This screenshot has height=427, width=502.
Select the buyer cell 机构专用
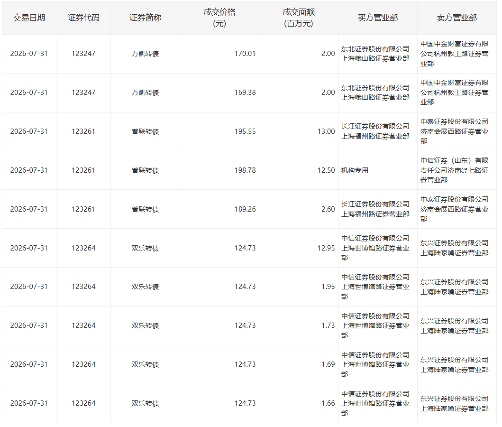coord(355,170)
